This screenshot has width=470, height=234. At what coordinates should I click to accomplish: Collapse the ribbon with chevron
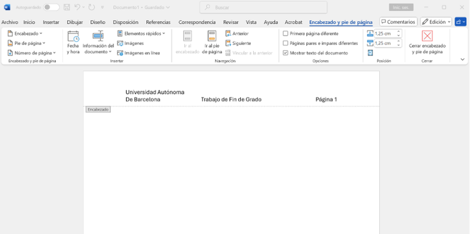462,59
